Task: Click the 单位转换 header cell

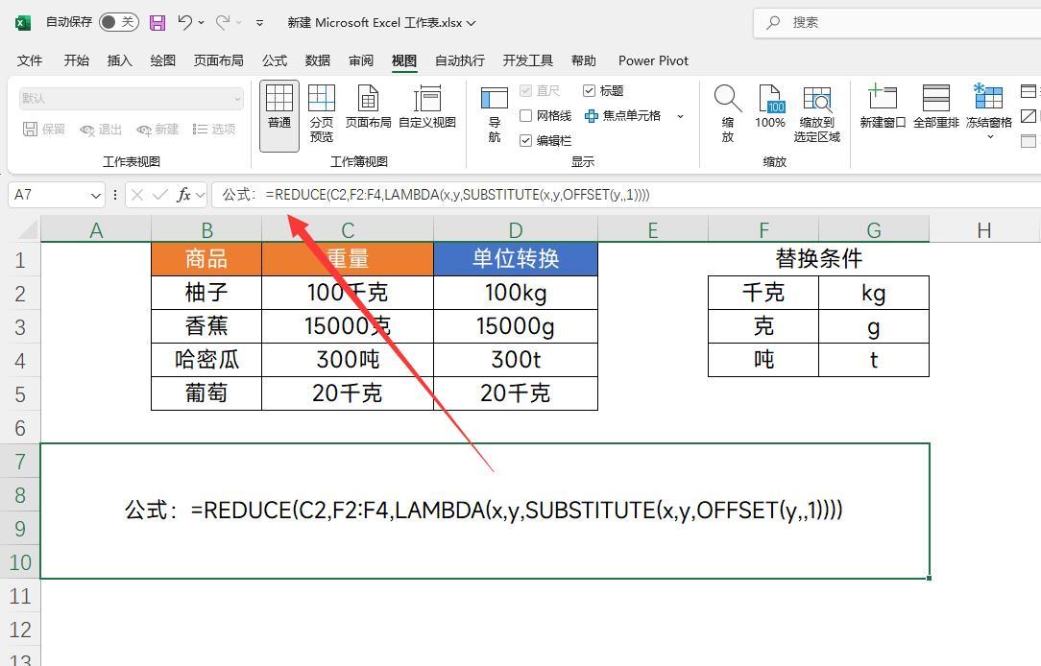Action: pyautogui.click(x=516, y=259)
